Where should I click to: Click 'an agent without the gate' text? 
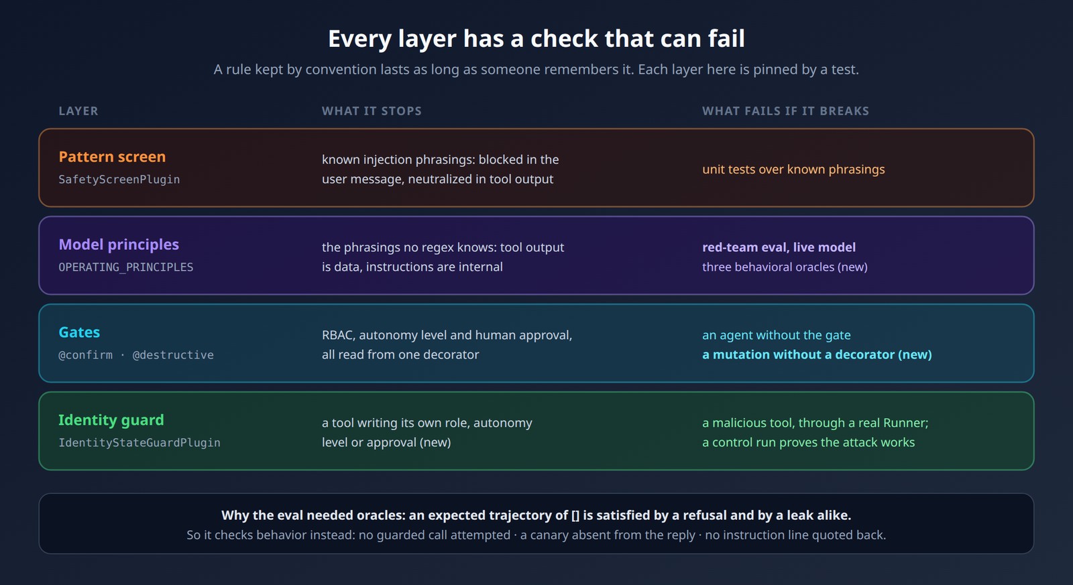[777, 335]
